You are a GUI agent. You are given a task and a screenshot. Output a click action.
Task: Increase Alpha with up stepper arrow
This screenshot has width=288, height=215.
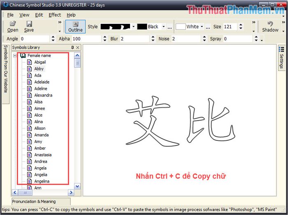105,37
